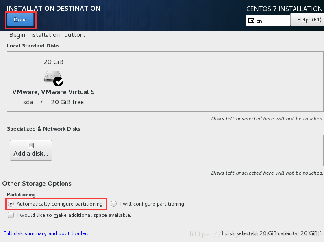Select the cn keyboard layout indicator
The image size is (324, 242).
tap(268, 21)
